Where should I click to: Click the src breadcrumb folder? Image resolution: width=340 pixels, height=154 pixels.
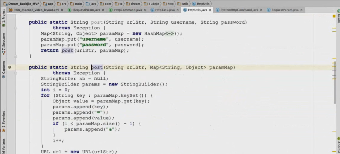62,4
